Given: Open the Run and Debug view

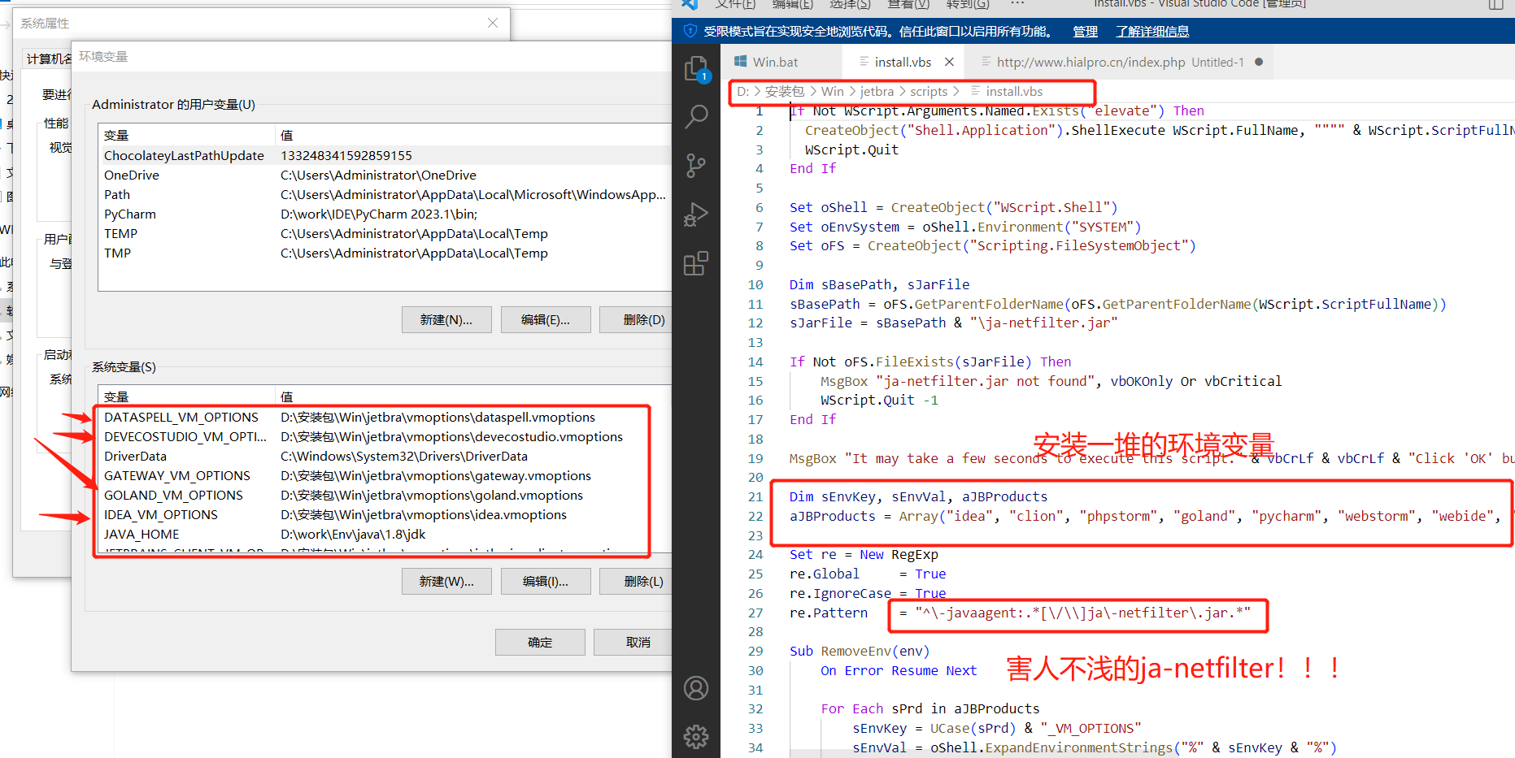Looking at the screenshot, I should (x=696, y=214).
